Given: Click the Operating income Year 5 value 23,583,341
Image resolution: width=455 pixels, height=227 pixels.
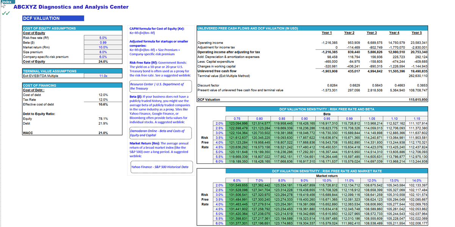Looking at the screenshot, I should click(419, 43).
